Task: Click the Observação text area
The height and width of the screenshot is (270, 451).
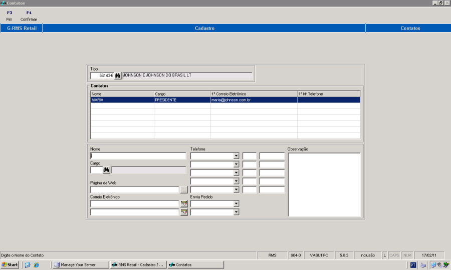Action: point(324,184)
